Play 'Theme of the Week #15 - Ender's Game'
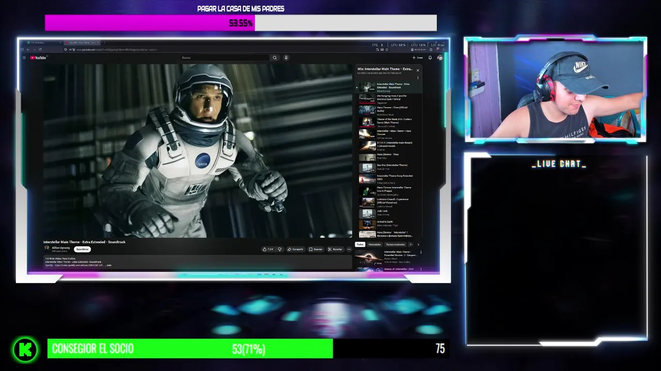The width and height of the screenshot is (661, 371). click(x=389, y=123)
